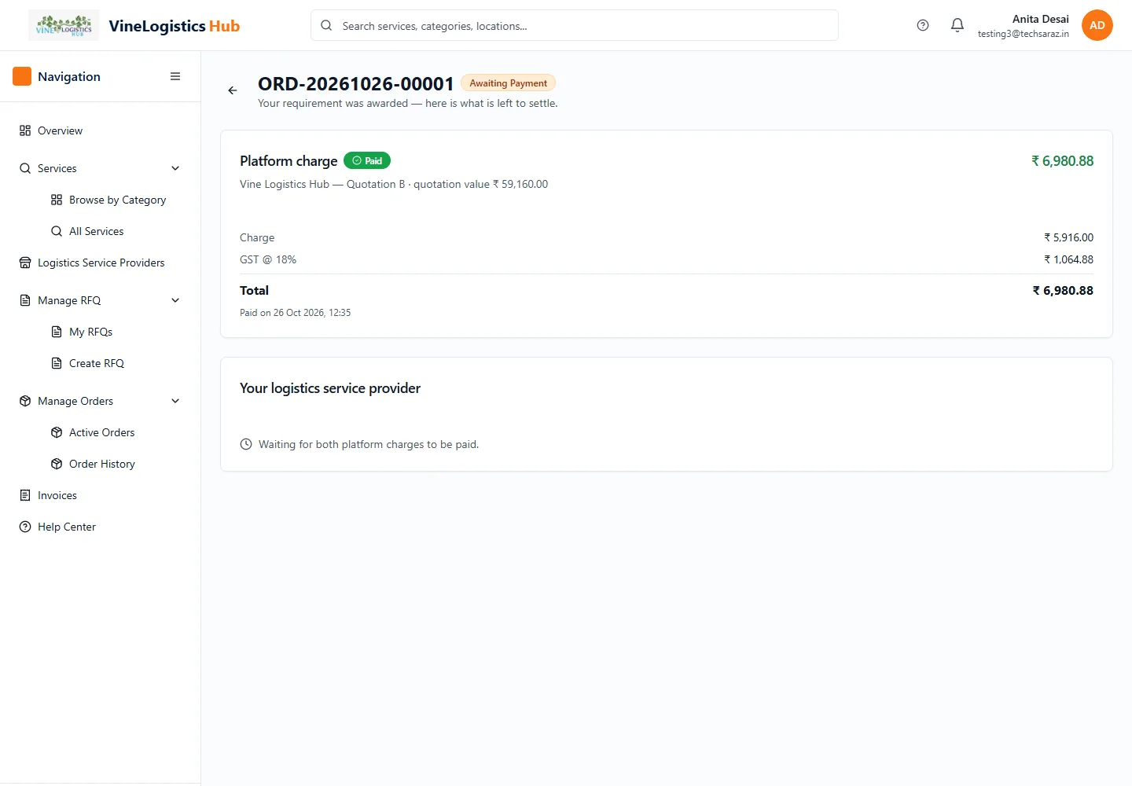Open Logistics Service Providers page
1132x786 pixels.
101,263
